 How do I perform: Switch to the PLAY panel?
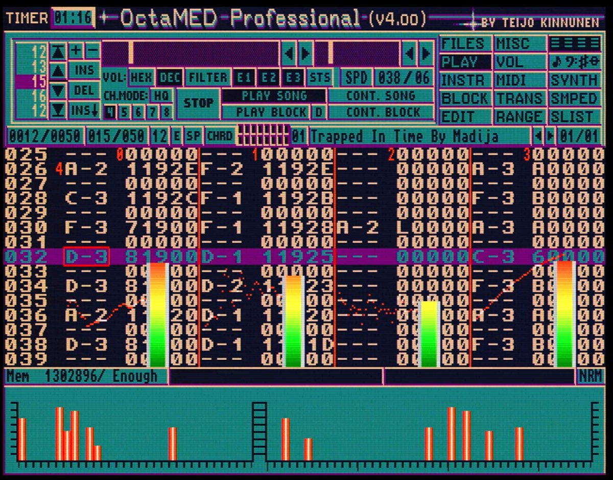tap(465, 62)
